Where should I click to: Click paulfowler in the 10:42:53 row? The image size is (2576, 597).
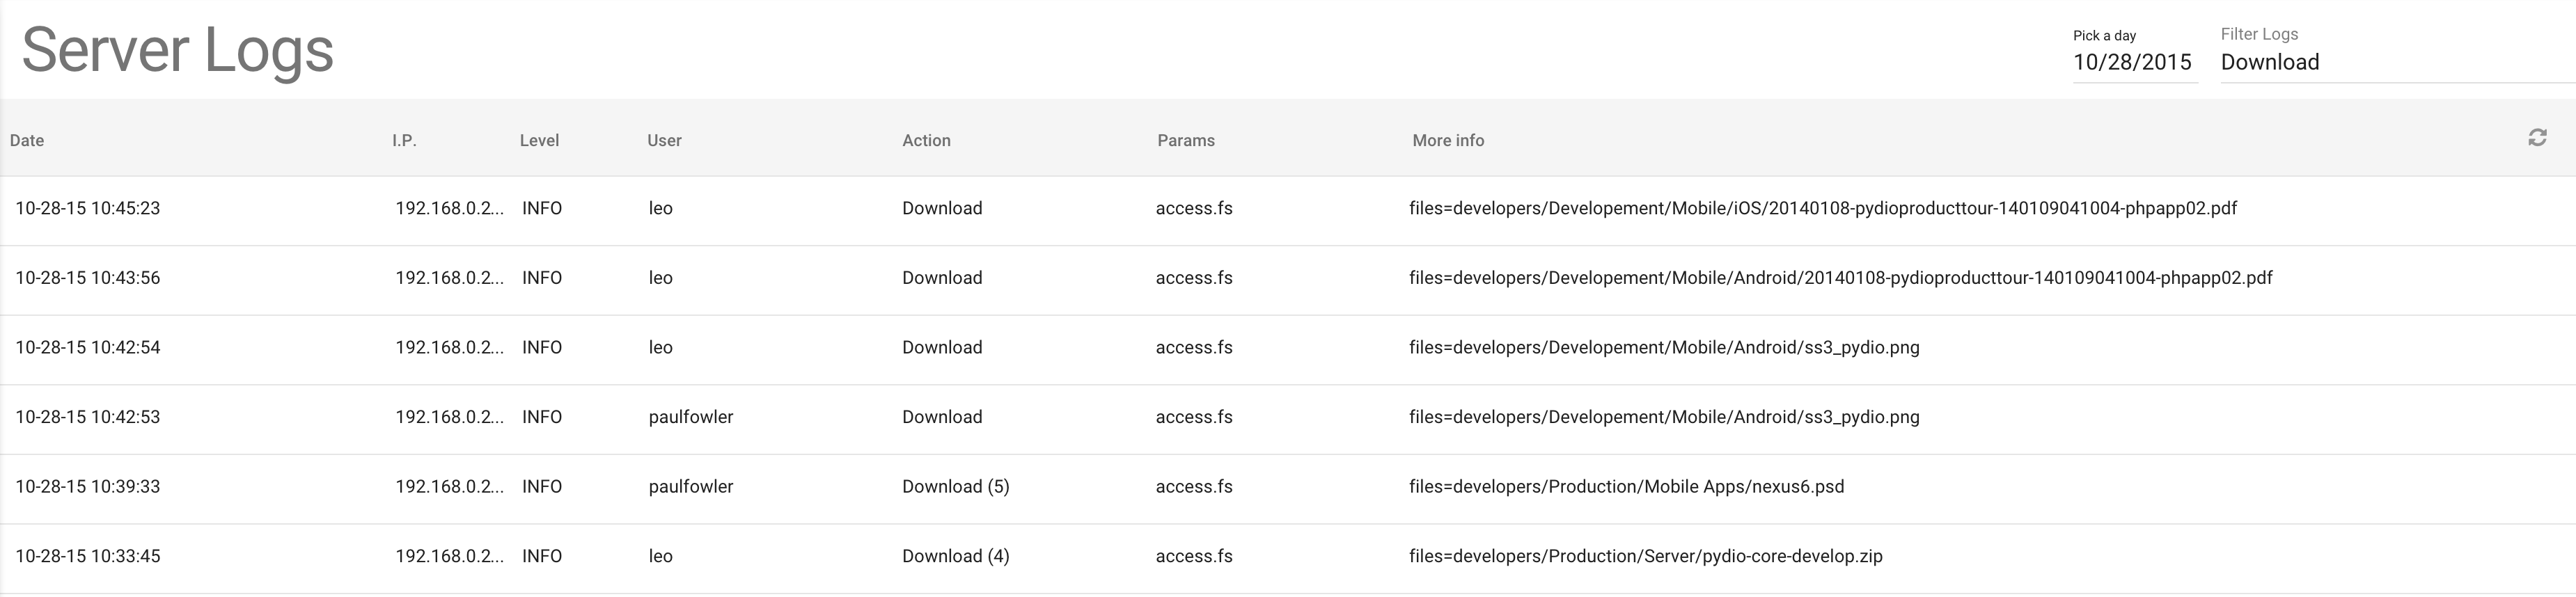tap(691, 417)
